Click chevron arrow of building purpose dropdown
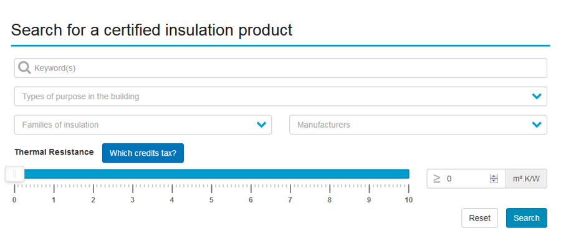 (x=536, y=97)
